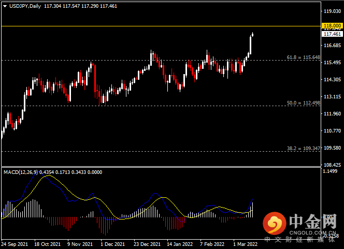
Task: Click the 1 Dec 2021 date marker
Action: [113, 244]
